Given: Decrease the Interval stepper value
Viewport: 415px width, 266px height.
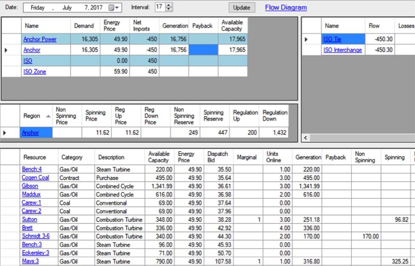Looking at the screenshot, I should click(169, 9).
